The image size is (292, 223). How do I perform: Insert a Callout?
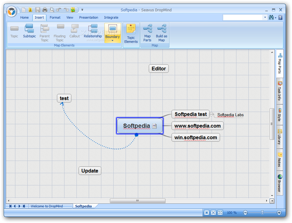(75, 31)
